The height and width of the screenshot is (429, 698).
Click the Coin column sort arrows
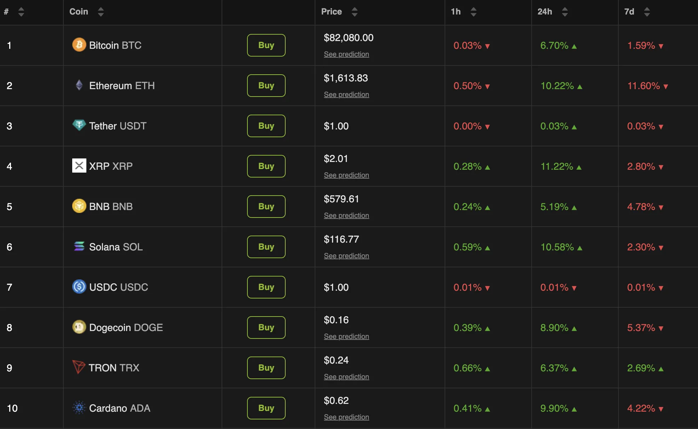101,12
